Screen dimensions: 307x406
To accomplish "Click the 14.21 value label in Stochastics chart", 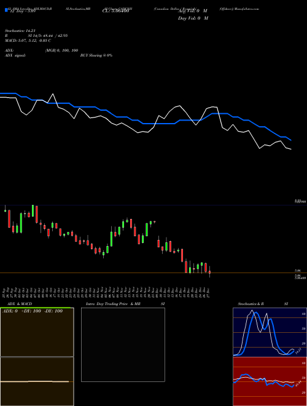I will click(x=298, y=351).
